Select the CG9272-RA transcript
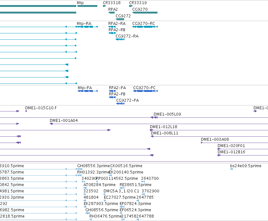This screenshot has height=221, width=268. [120, 39]
